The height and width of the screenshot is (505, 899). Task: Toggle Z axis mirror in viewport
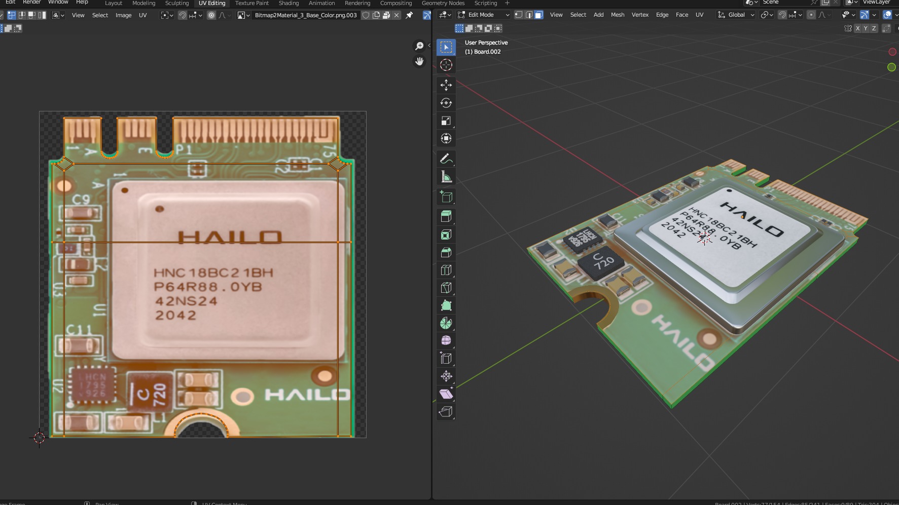point(874,28)
